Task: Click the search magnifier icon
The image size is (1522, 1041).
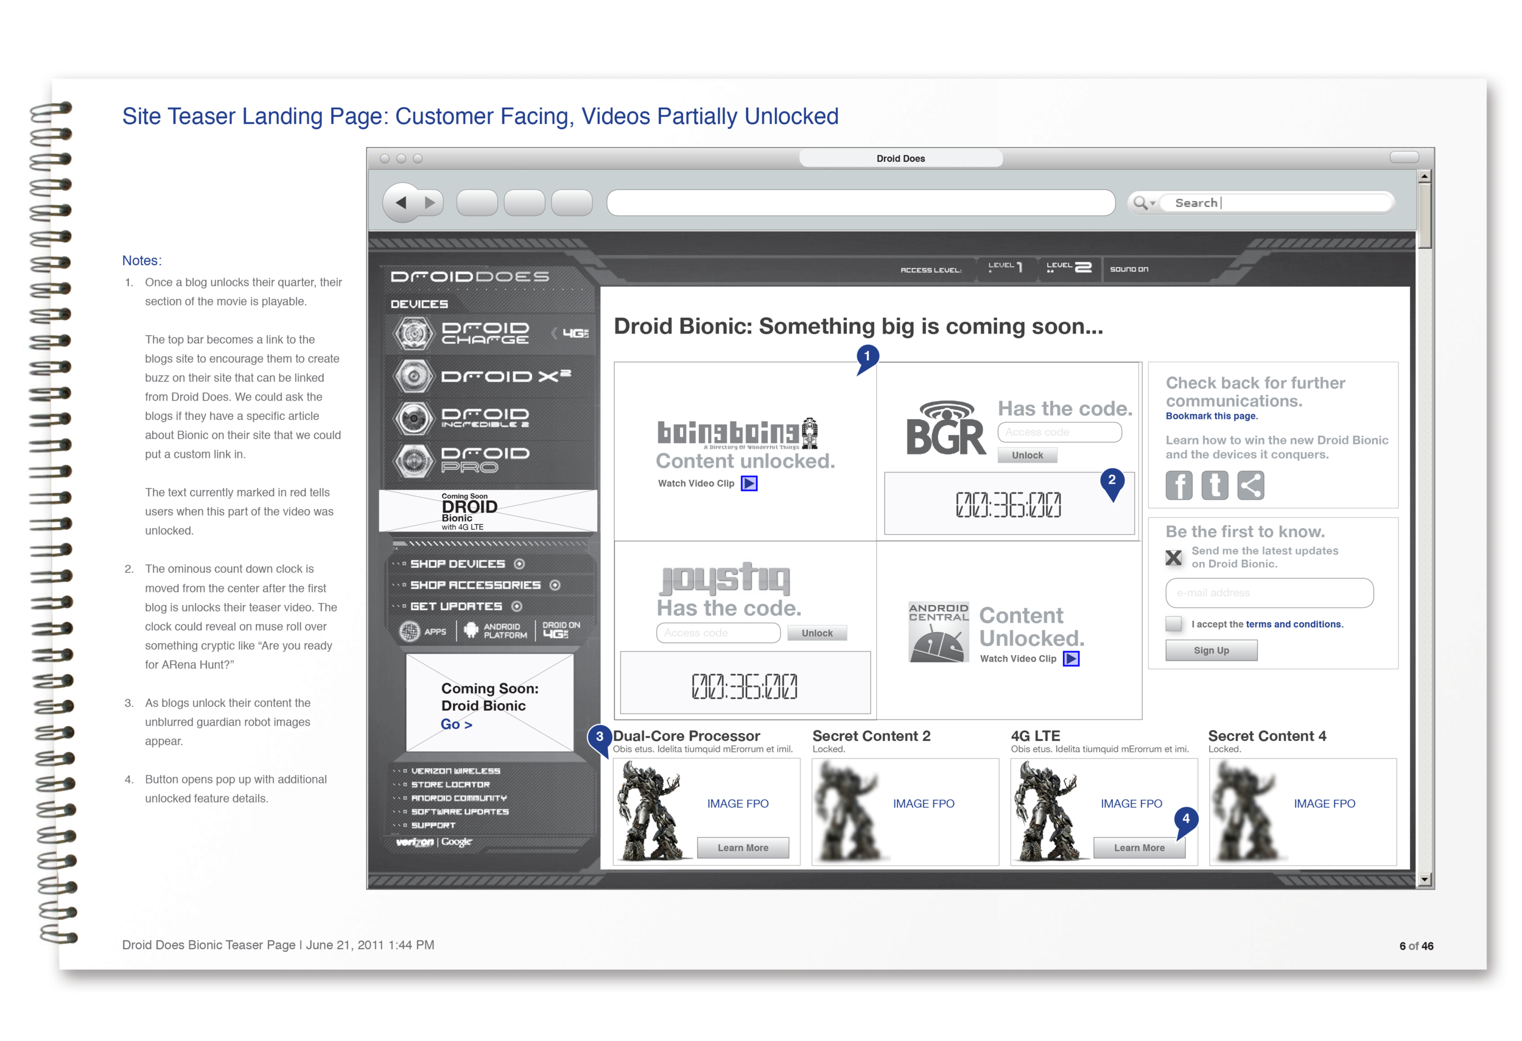Action: point(1140,203)
